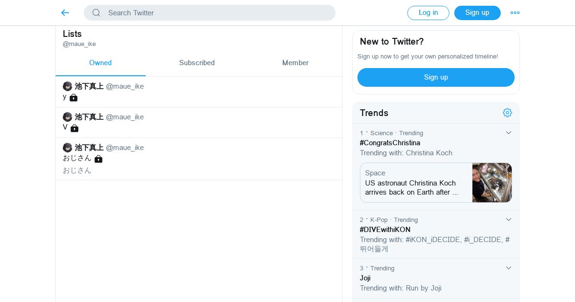Image resolution: width=575 pixels, height=302 pixels.
Task: Expand options for the Joji trend
Action: 509,268
